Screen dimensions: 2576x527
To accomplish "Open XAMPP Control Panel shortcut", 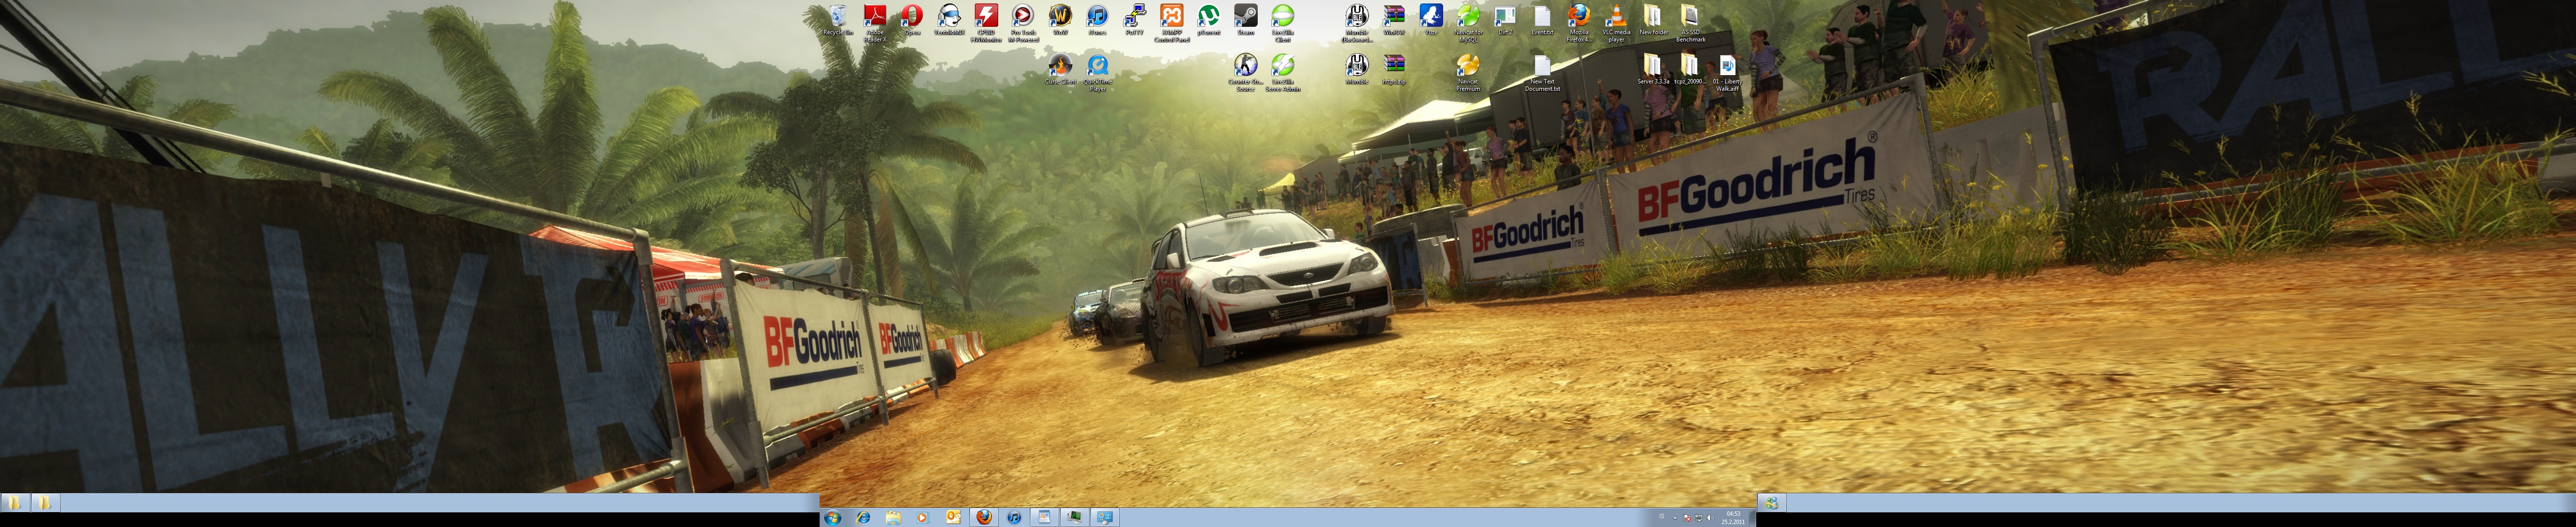I will (x=1171, y=17).
